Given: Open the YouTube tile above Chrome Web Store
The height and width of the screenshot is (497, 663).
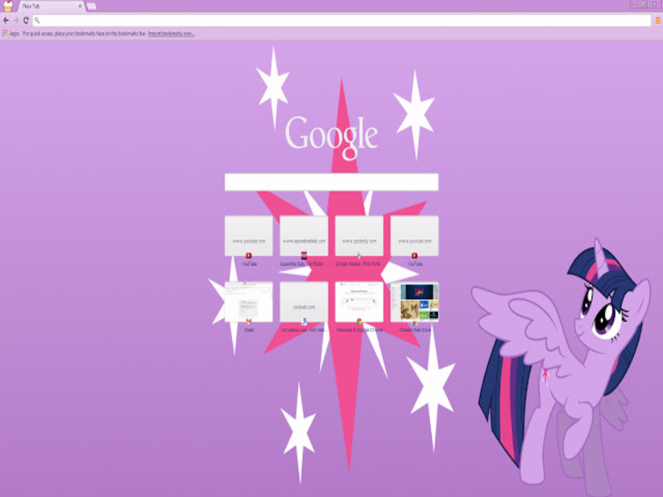Looking at the screenshot, I should [414, 236].
